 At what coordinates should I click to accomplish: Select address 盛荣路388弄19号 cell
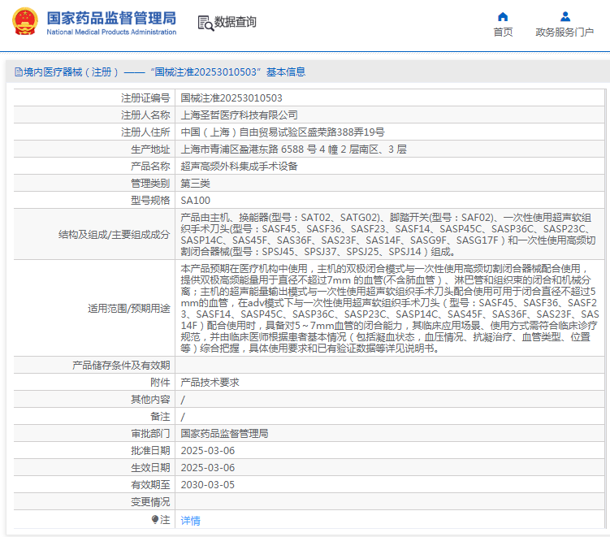(283, 132)
